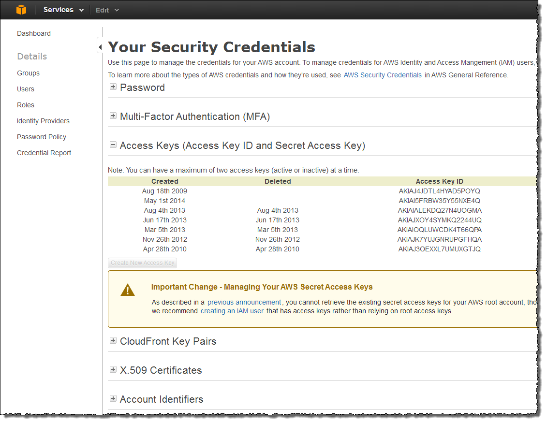
Task: Click the Jun 17th 2013 deleted date
Action: tap(278, 220)
